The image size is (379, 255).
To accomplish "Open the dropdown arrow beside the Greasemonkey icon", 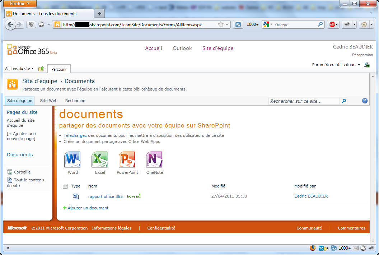I will point(371,24).
